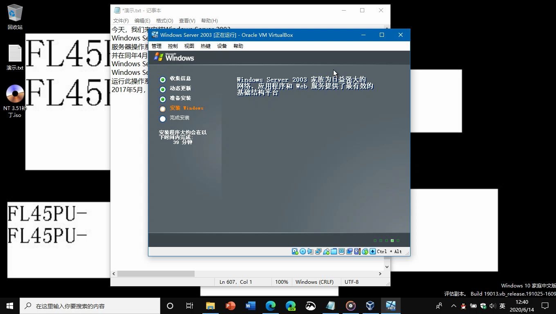
Task: Click the QQ penguin tray icon
Action: pos(463,306)
